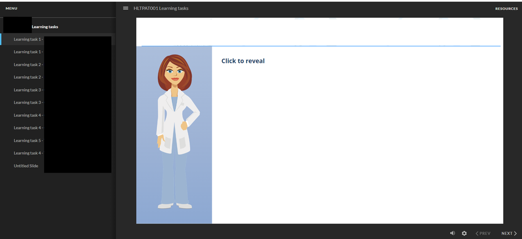The width and height of the screenshot is (522, 239).
Task: Click the 'HLTPAT001 Learning tasks' title
Action: (x=161, y=8)
